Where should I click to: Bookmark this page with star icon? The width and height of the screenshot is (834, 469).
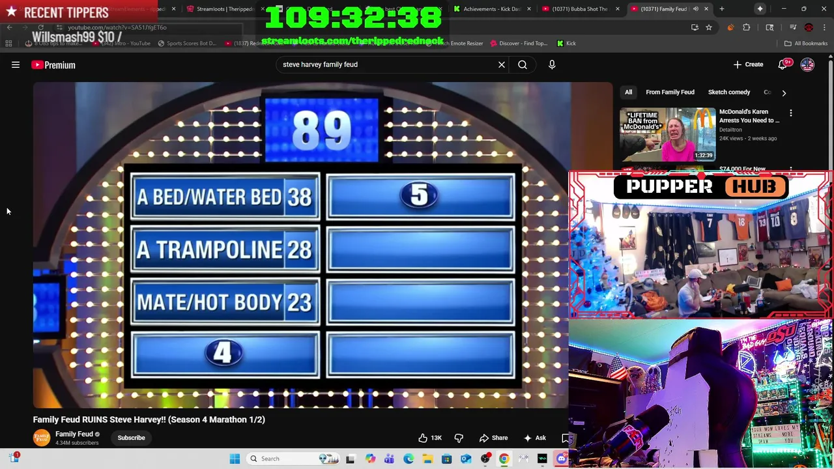point(709,27)
